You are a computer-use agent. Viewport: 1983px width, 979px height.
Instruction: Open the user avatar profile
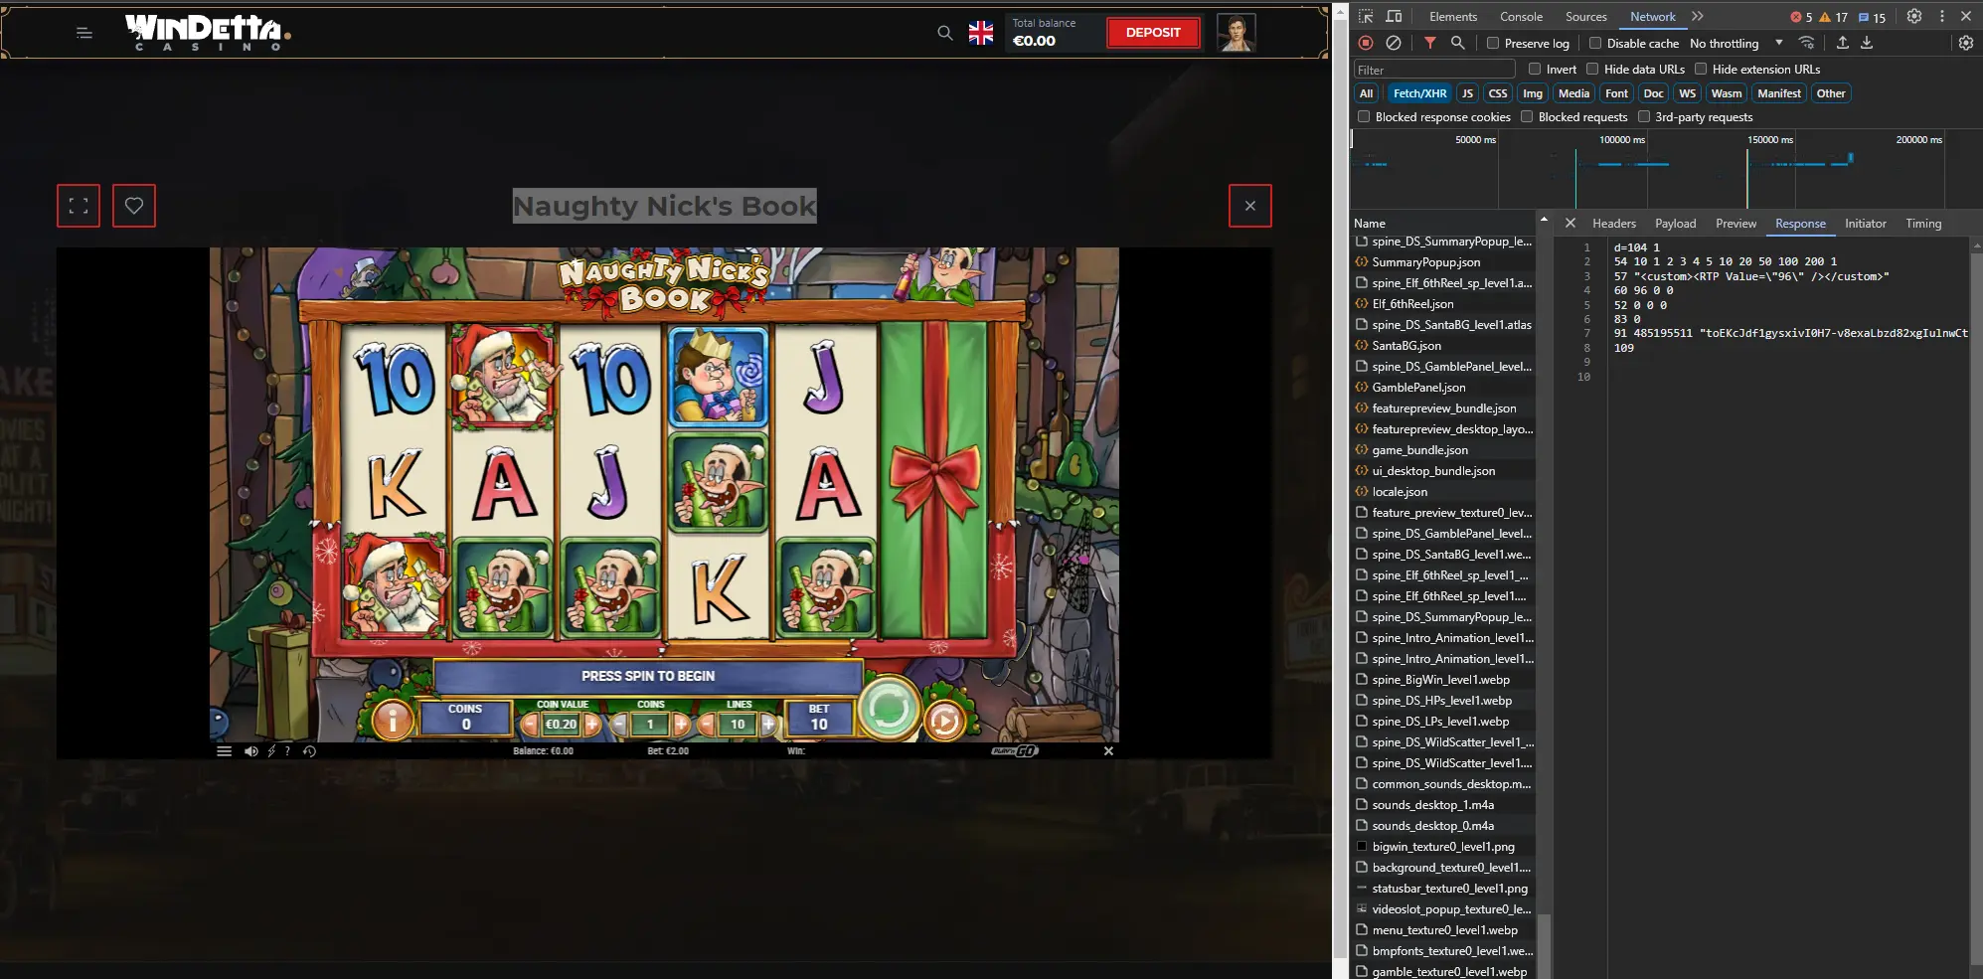[x=1236, y=33]
